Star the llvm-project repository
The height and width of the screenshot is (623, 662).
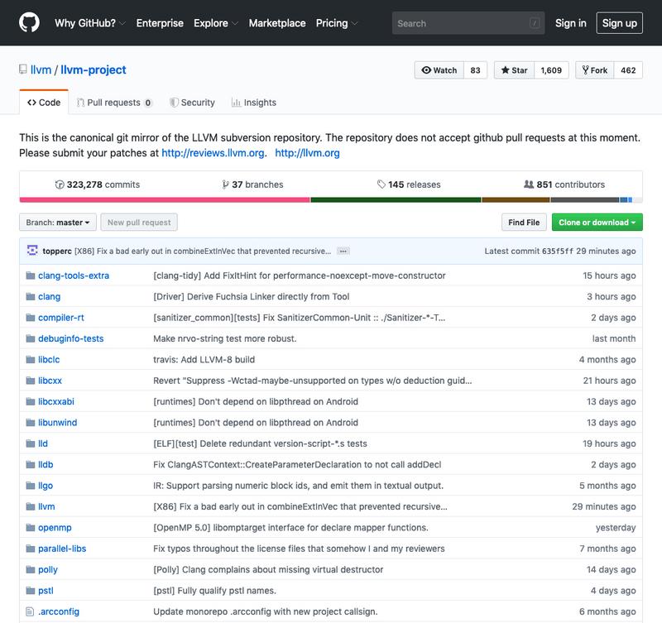click(x=514, y=70)
